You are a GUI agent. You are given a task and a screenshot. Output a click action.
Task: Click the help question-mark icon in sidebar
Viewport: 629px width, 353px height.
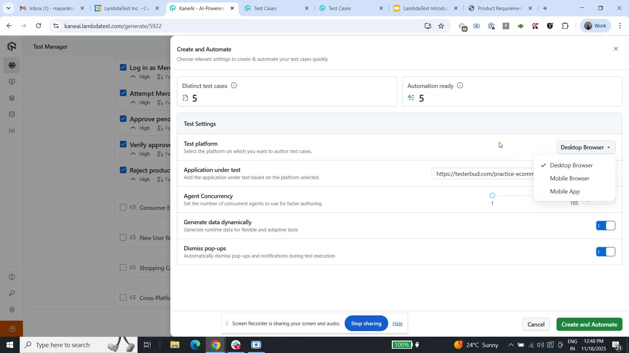pos(12,277)
